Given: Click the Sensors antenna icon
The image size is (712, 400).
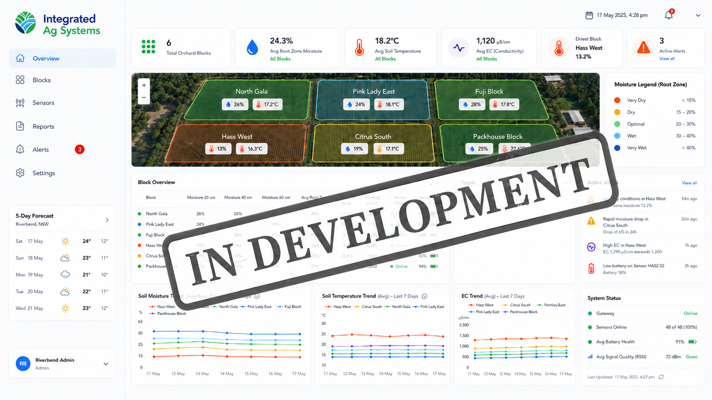Looking at the screenshot, I should click(x=20, y=103).
